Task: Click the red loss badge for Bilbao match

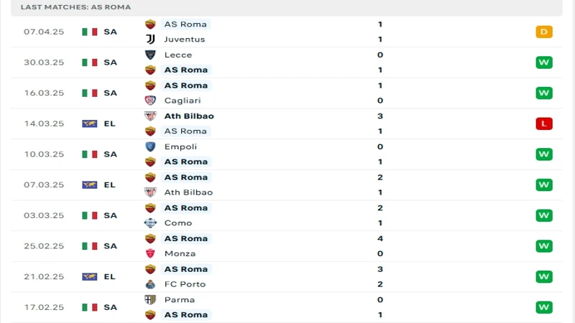Action: pyautogui.click(x=544, y=123)
